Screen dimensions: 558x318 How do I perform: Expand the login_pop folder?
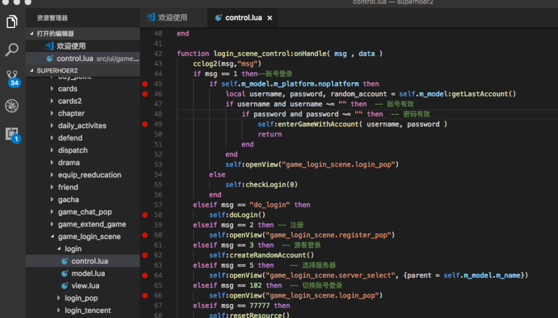click(83, 298)
